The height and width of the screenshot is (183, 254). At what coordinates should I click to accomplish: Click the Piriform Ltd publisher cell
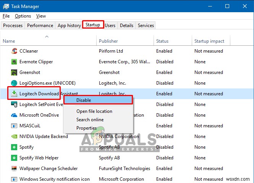click(111, 51)
